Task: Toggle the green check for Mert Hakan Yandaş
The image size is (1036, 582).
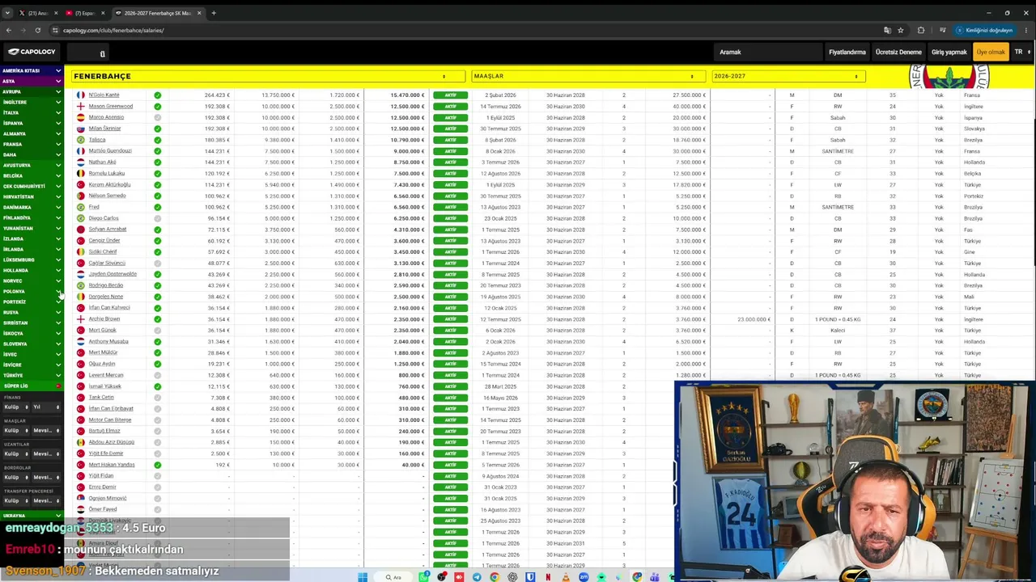Action: (158, 465)
